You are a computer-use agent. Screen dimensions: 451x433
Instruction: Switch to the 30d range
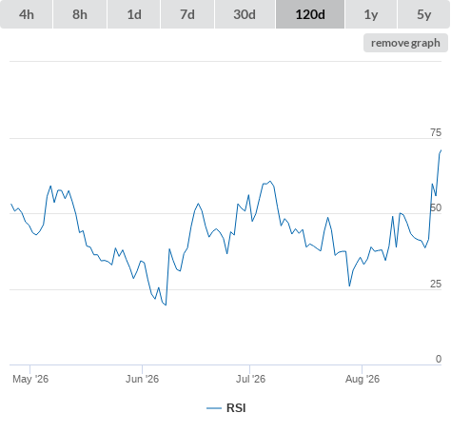coord(245,14)
